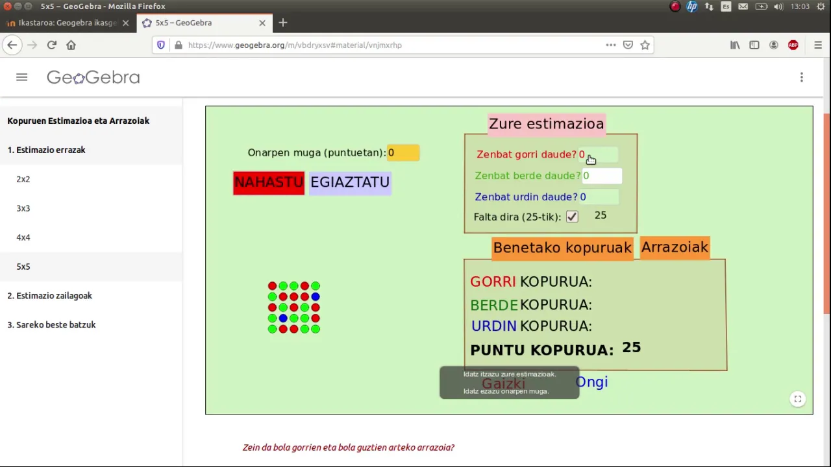Click the 'BERDE KOPURUA:' label
Screen dimensions: 831x467
[x=531, y=305]
